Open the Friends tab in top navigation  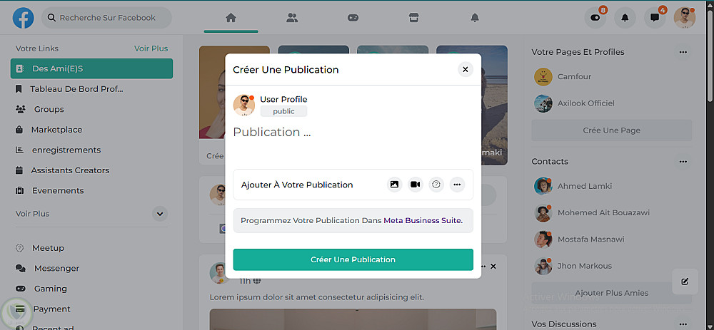(292, 18)
